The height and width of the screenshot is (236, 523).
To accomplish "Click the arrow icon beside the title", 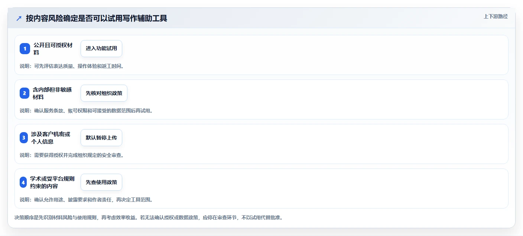I will pyautogui.click(x=19, y=18).
